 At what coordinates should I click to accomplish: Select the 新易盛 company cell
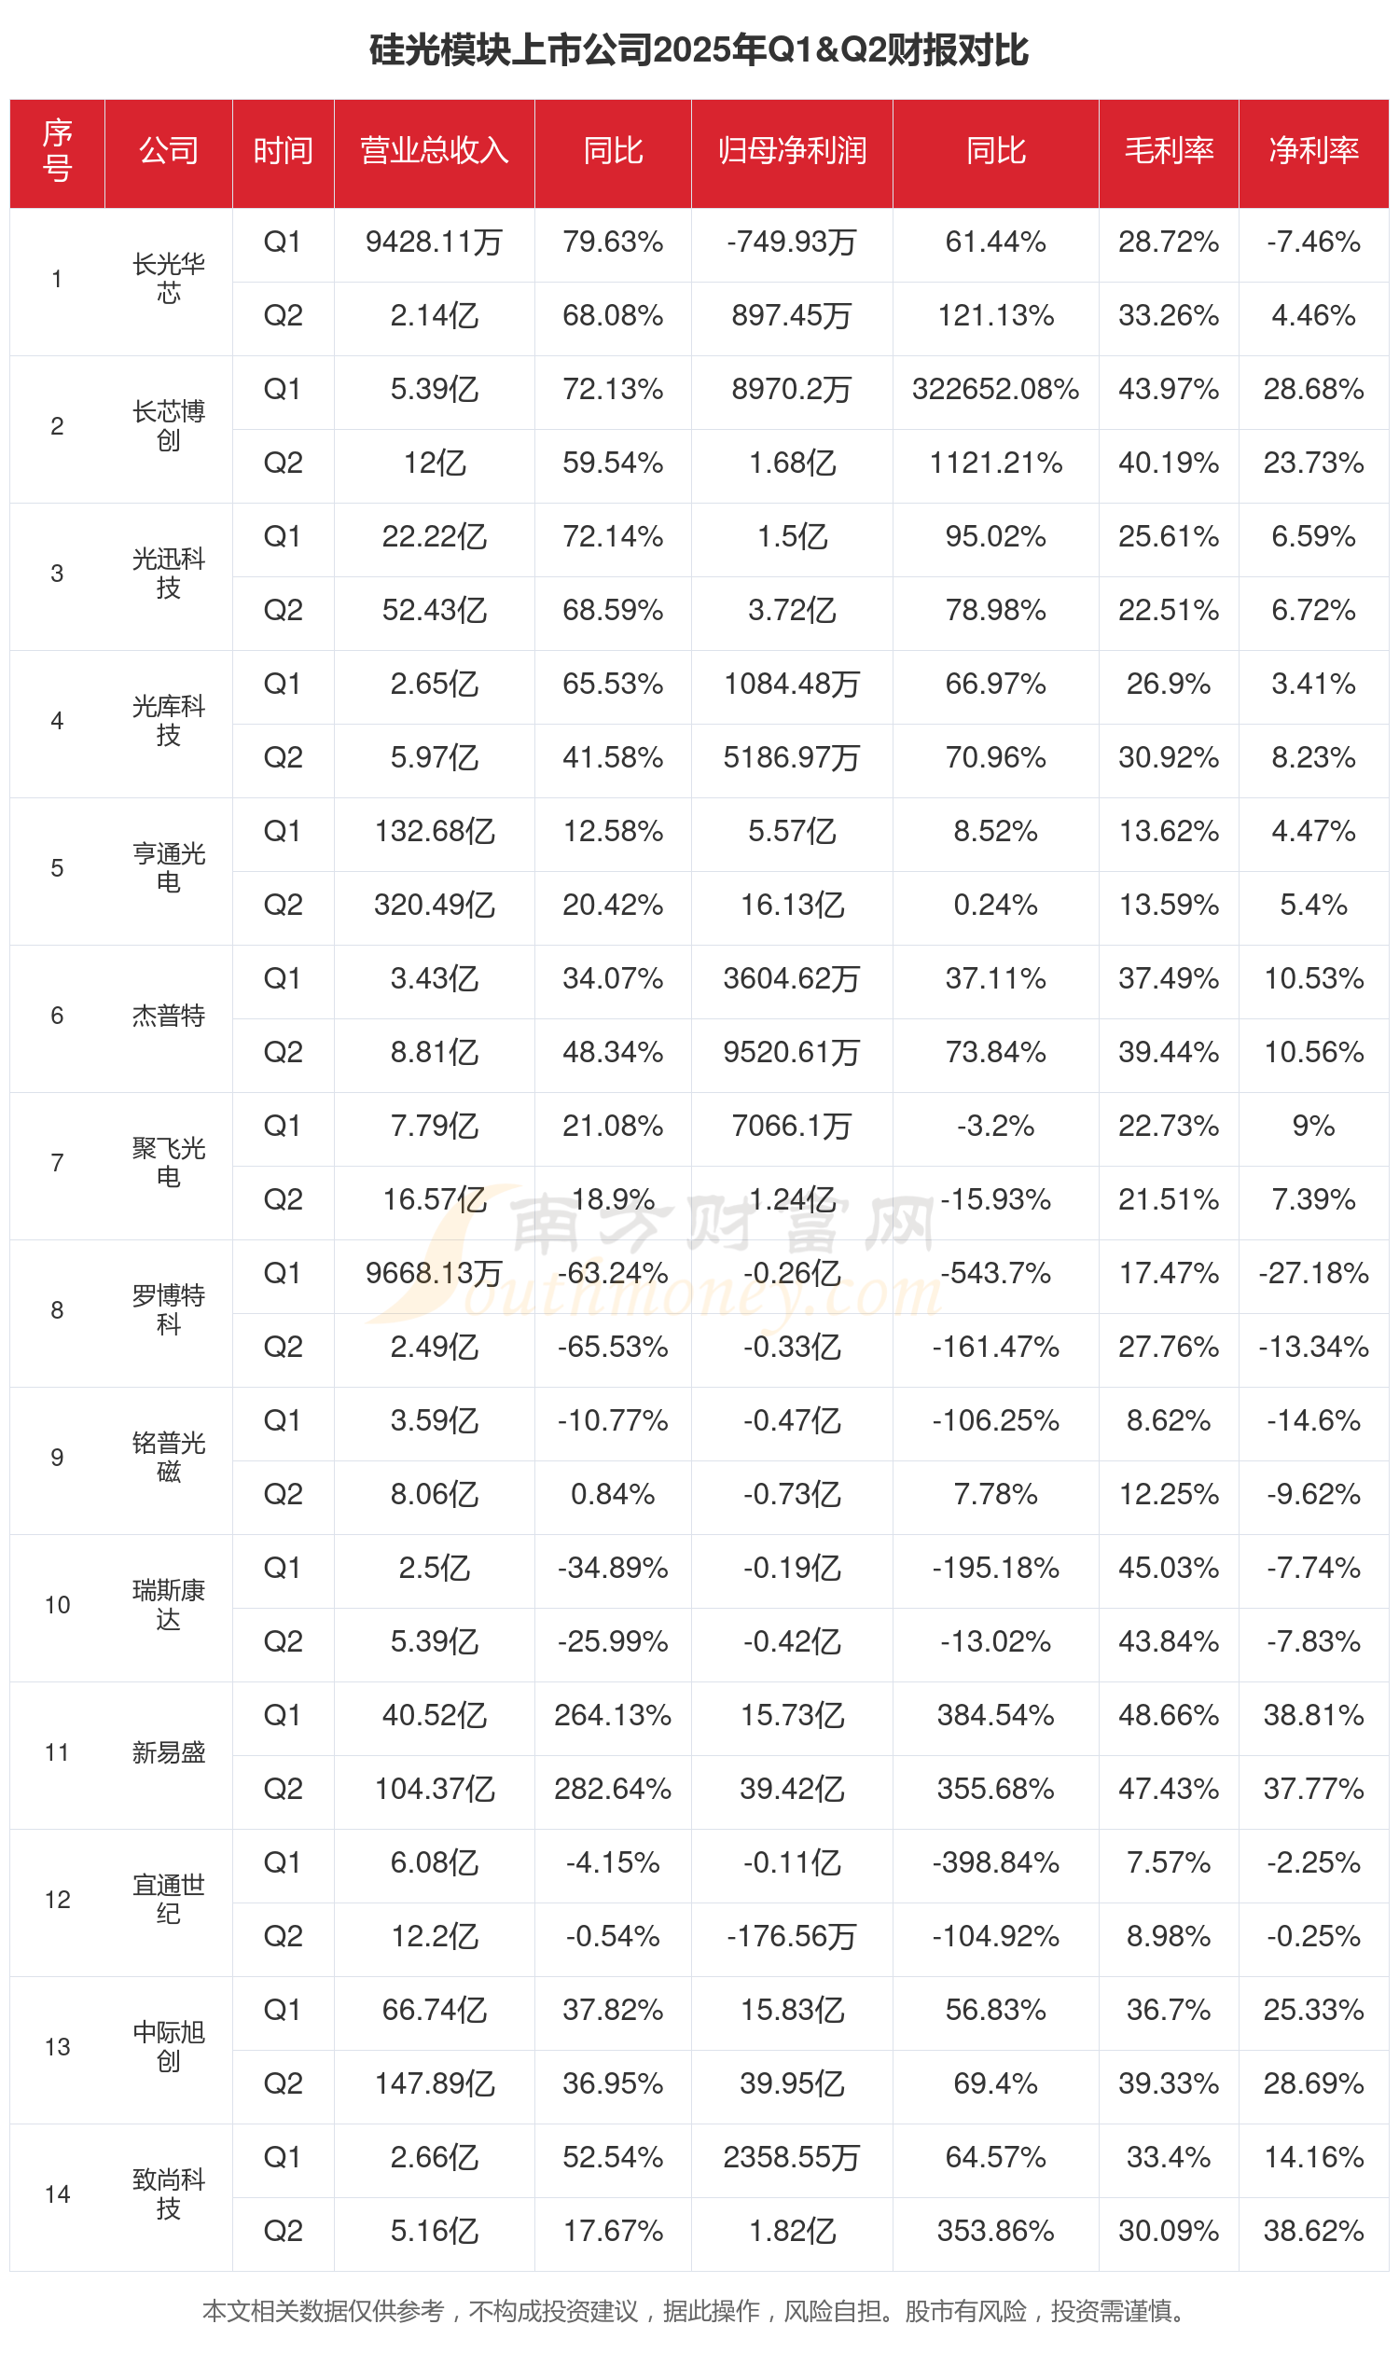click(168, 1752)
